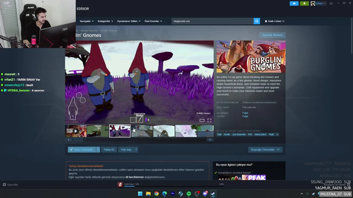
Task: Click the plus icon after Keşif tag
Action: 277,134
